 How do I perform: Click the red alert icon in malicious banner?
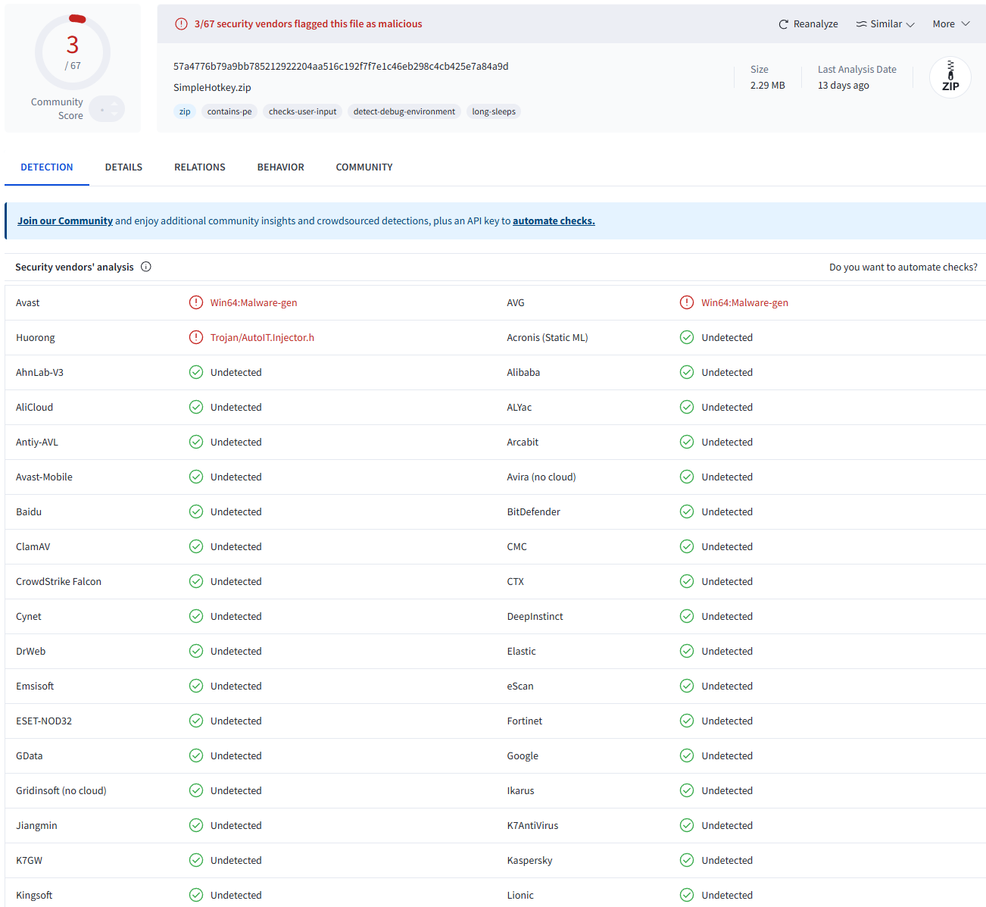[x=181, y=24]
